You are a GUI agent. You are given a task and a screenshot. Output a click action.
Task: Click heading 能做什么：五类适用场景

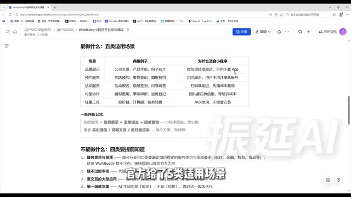click(107, 47)
